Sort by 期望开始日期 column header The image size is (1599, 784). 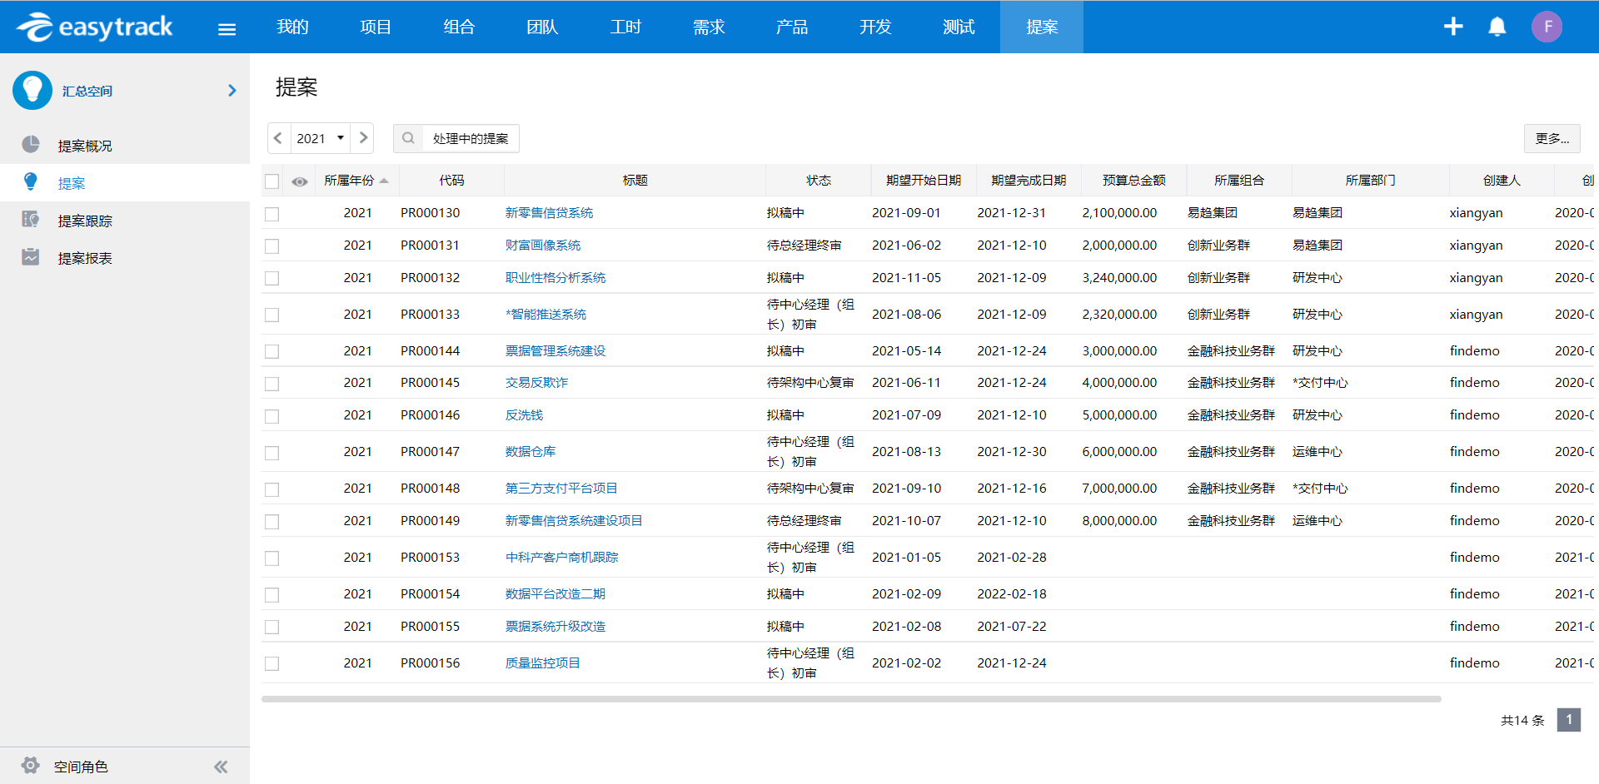click(x=923, y=181)
